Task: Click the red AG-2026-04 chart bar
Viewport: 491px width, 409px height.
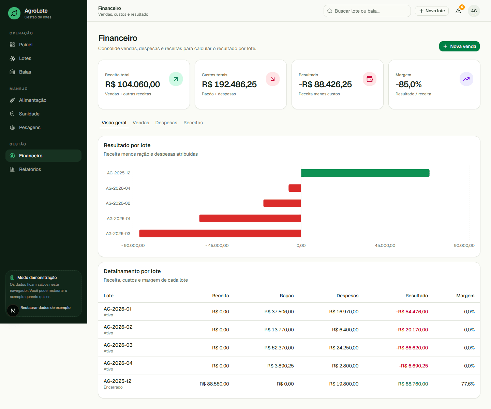Action: [295, 188]
